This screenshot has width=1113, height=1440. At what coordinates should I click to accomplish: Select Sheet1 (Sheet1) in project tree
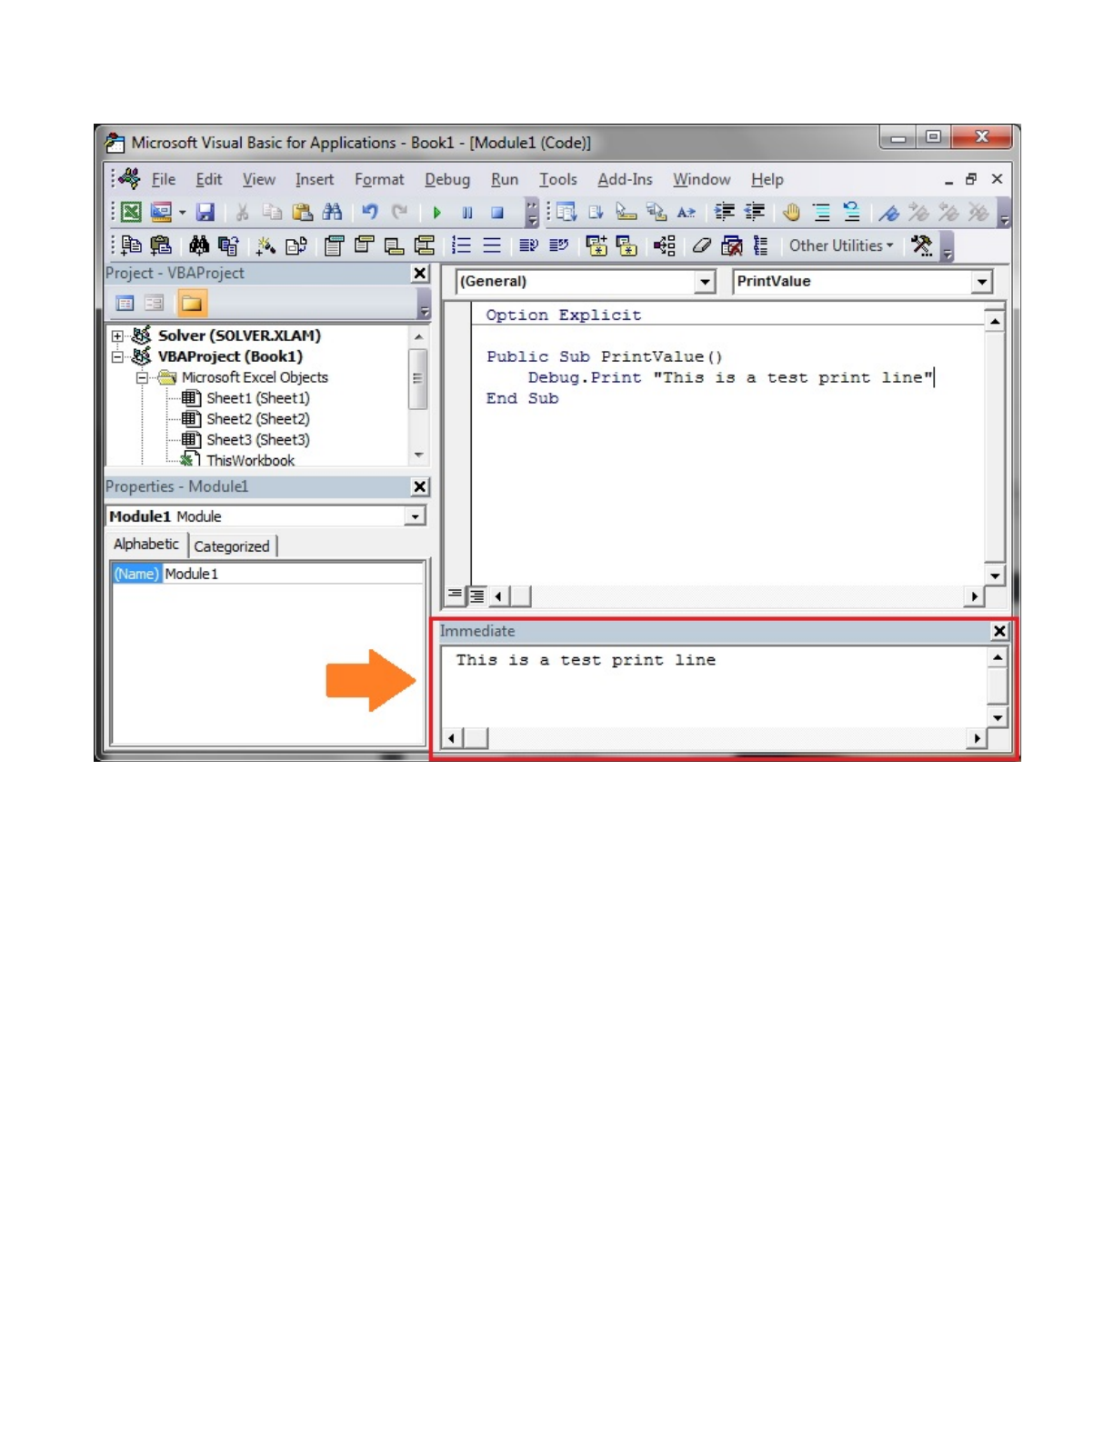click(257, 398)
